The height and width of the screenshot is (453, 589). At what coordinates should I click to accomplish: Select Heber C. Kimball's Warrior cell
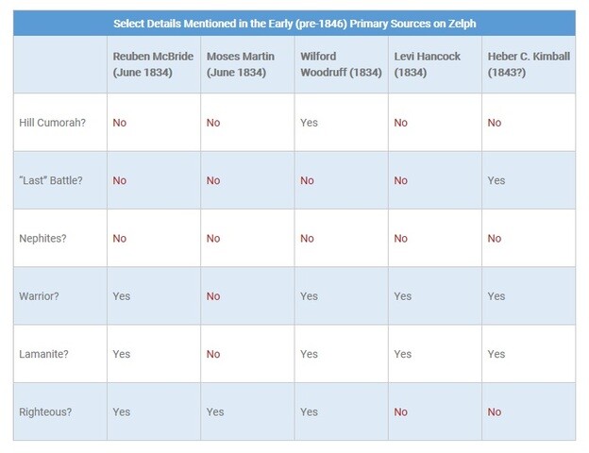(496, 296)
